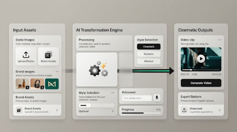Click the Generate Video button

[201, 83]
